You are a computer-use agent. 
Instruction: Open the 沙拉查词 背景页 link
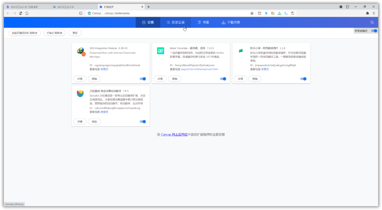click(x=104, y=112)
